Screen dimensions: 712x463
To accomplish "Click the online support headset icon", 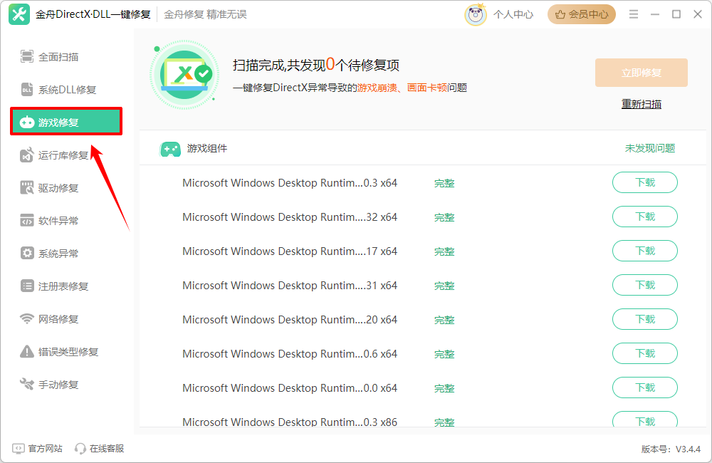I will tap(80, 449).
